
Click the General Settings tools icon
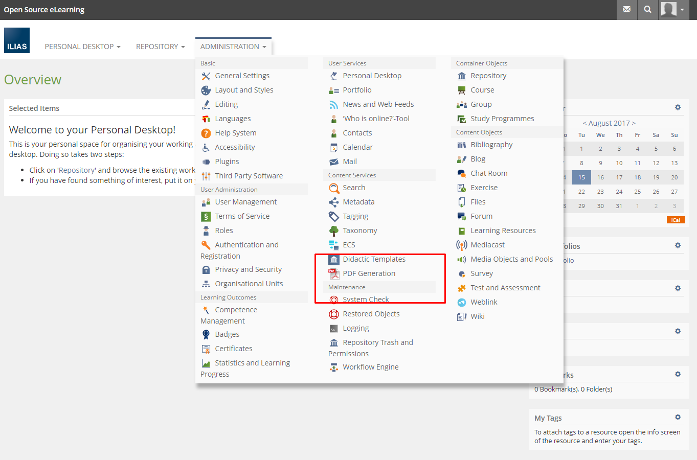(206, 76)
